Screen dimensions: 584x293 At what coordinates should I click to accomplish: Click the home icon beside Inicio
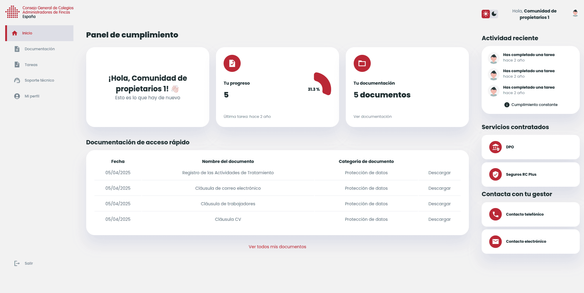click(15, 33)
